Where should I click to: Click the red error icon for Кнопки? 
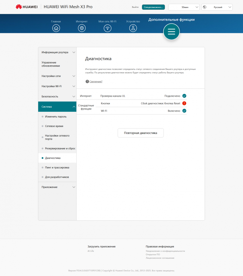tap(184, 103)
